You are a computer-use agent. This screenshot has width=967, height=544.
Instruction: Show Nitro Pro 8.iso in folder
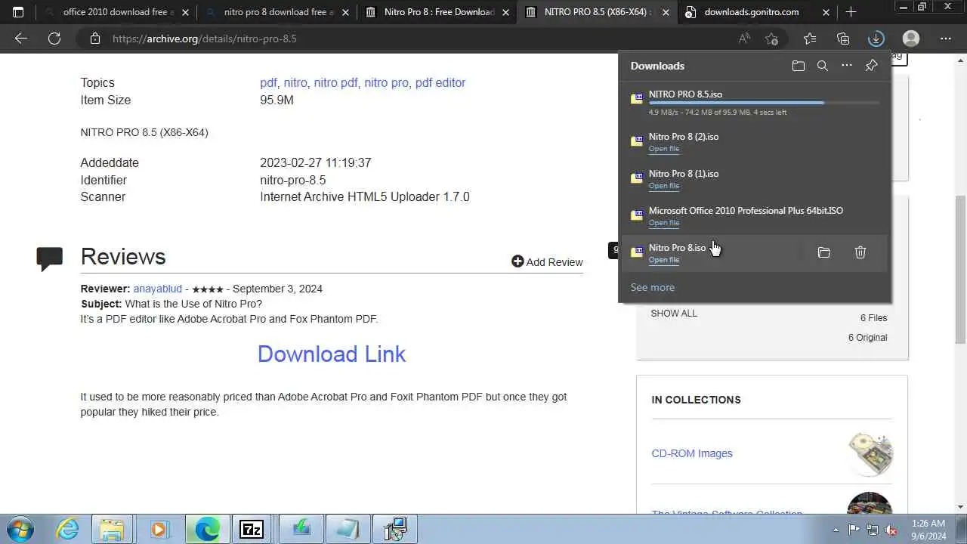[x=824, y=252]
